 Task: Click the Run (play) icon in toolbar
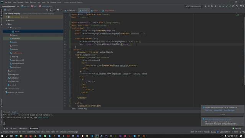point(206,6)
